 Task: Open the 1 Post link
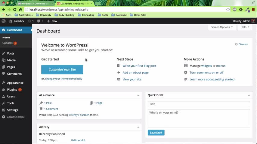tap(48, 103)
